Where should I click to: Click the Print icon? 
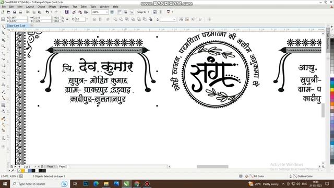20,12
